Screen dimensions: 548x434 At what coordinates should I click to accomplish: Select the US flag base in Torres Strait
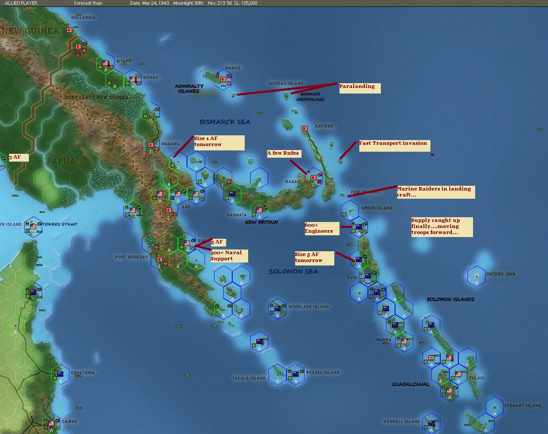coord(33,226)
